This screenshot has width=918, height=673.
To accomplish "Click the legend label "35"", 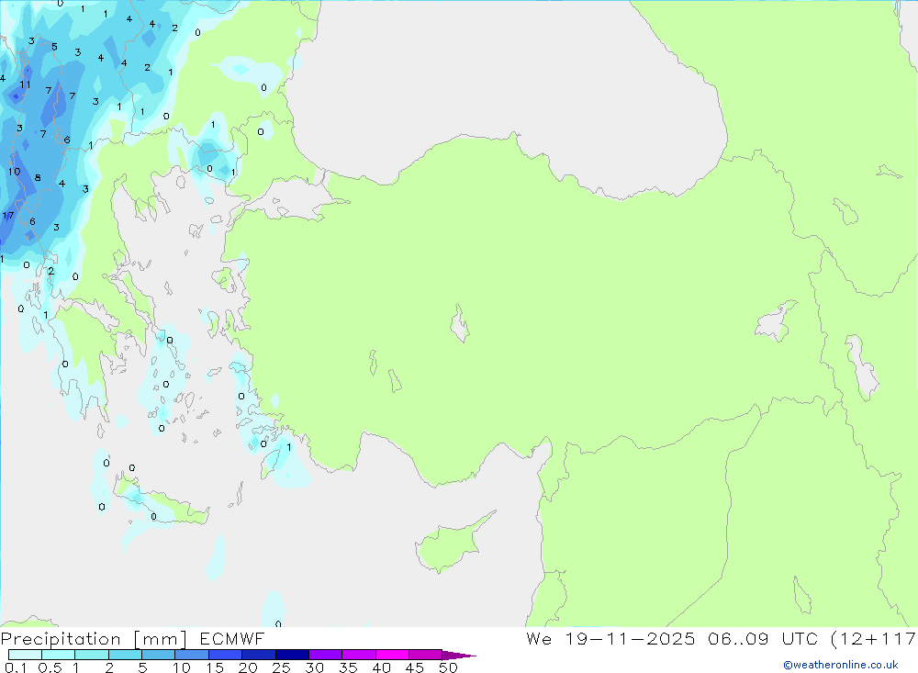I will click(348, 667).
